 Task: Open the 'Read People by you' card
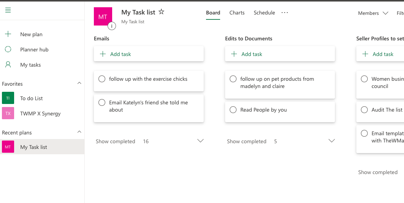280,112
